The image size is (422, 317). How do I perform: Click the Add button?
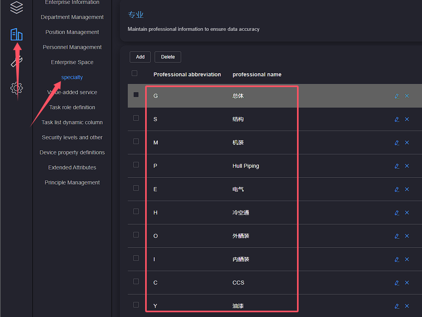(x=140, y=57)
